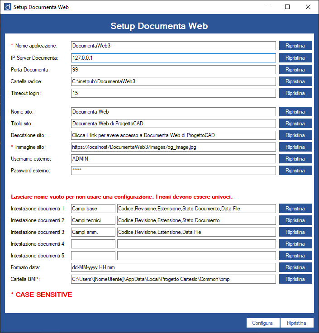Click fields list of Intestazione documenti 2
The width and height of the screenshot is (319, 333).
(x=196, y=220)
